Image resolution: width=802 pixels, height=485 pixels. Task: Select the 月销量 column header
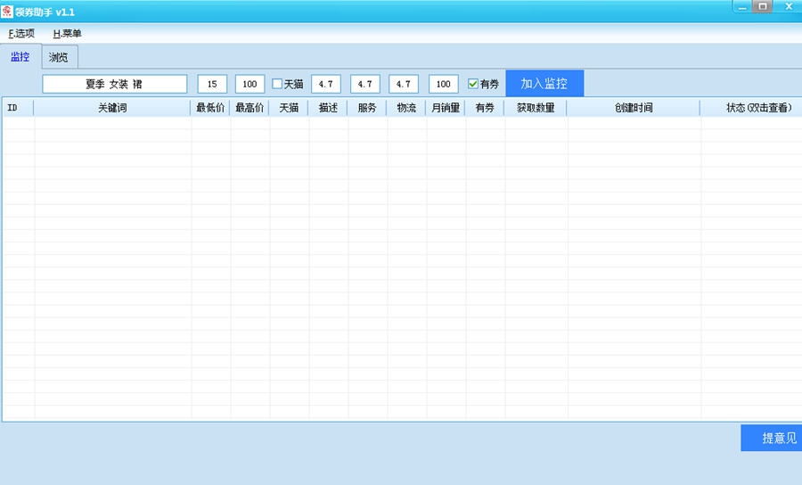pyautogui.click(x=446, y=108)
